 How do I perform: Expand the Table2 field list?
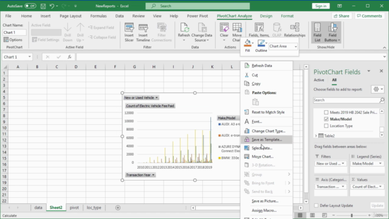(316, 136)
